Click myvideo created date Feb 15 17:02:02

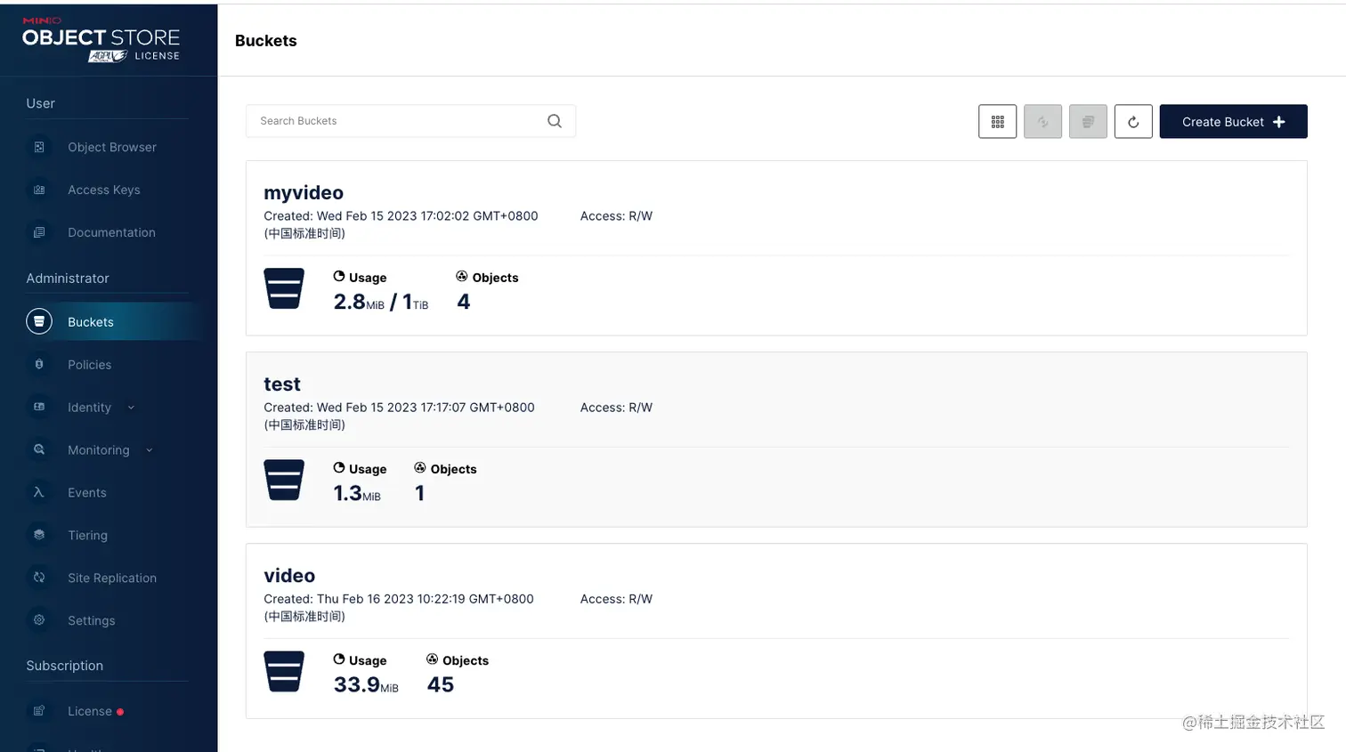point(401,224)
